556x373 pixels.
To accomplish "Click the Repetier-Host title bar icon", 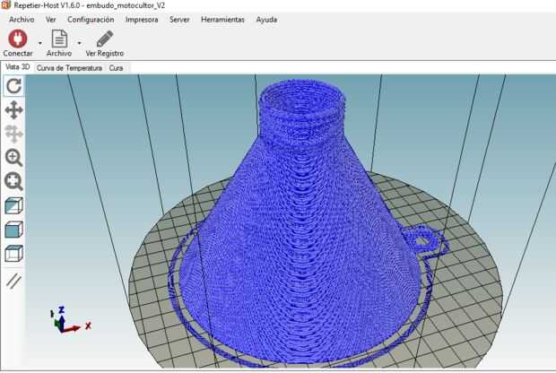I will tap(6, 5).
